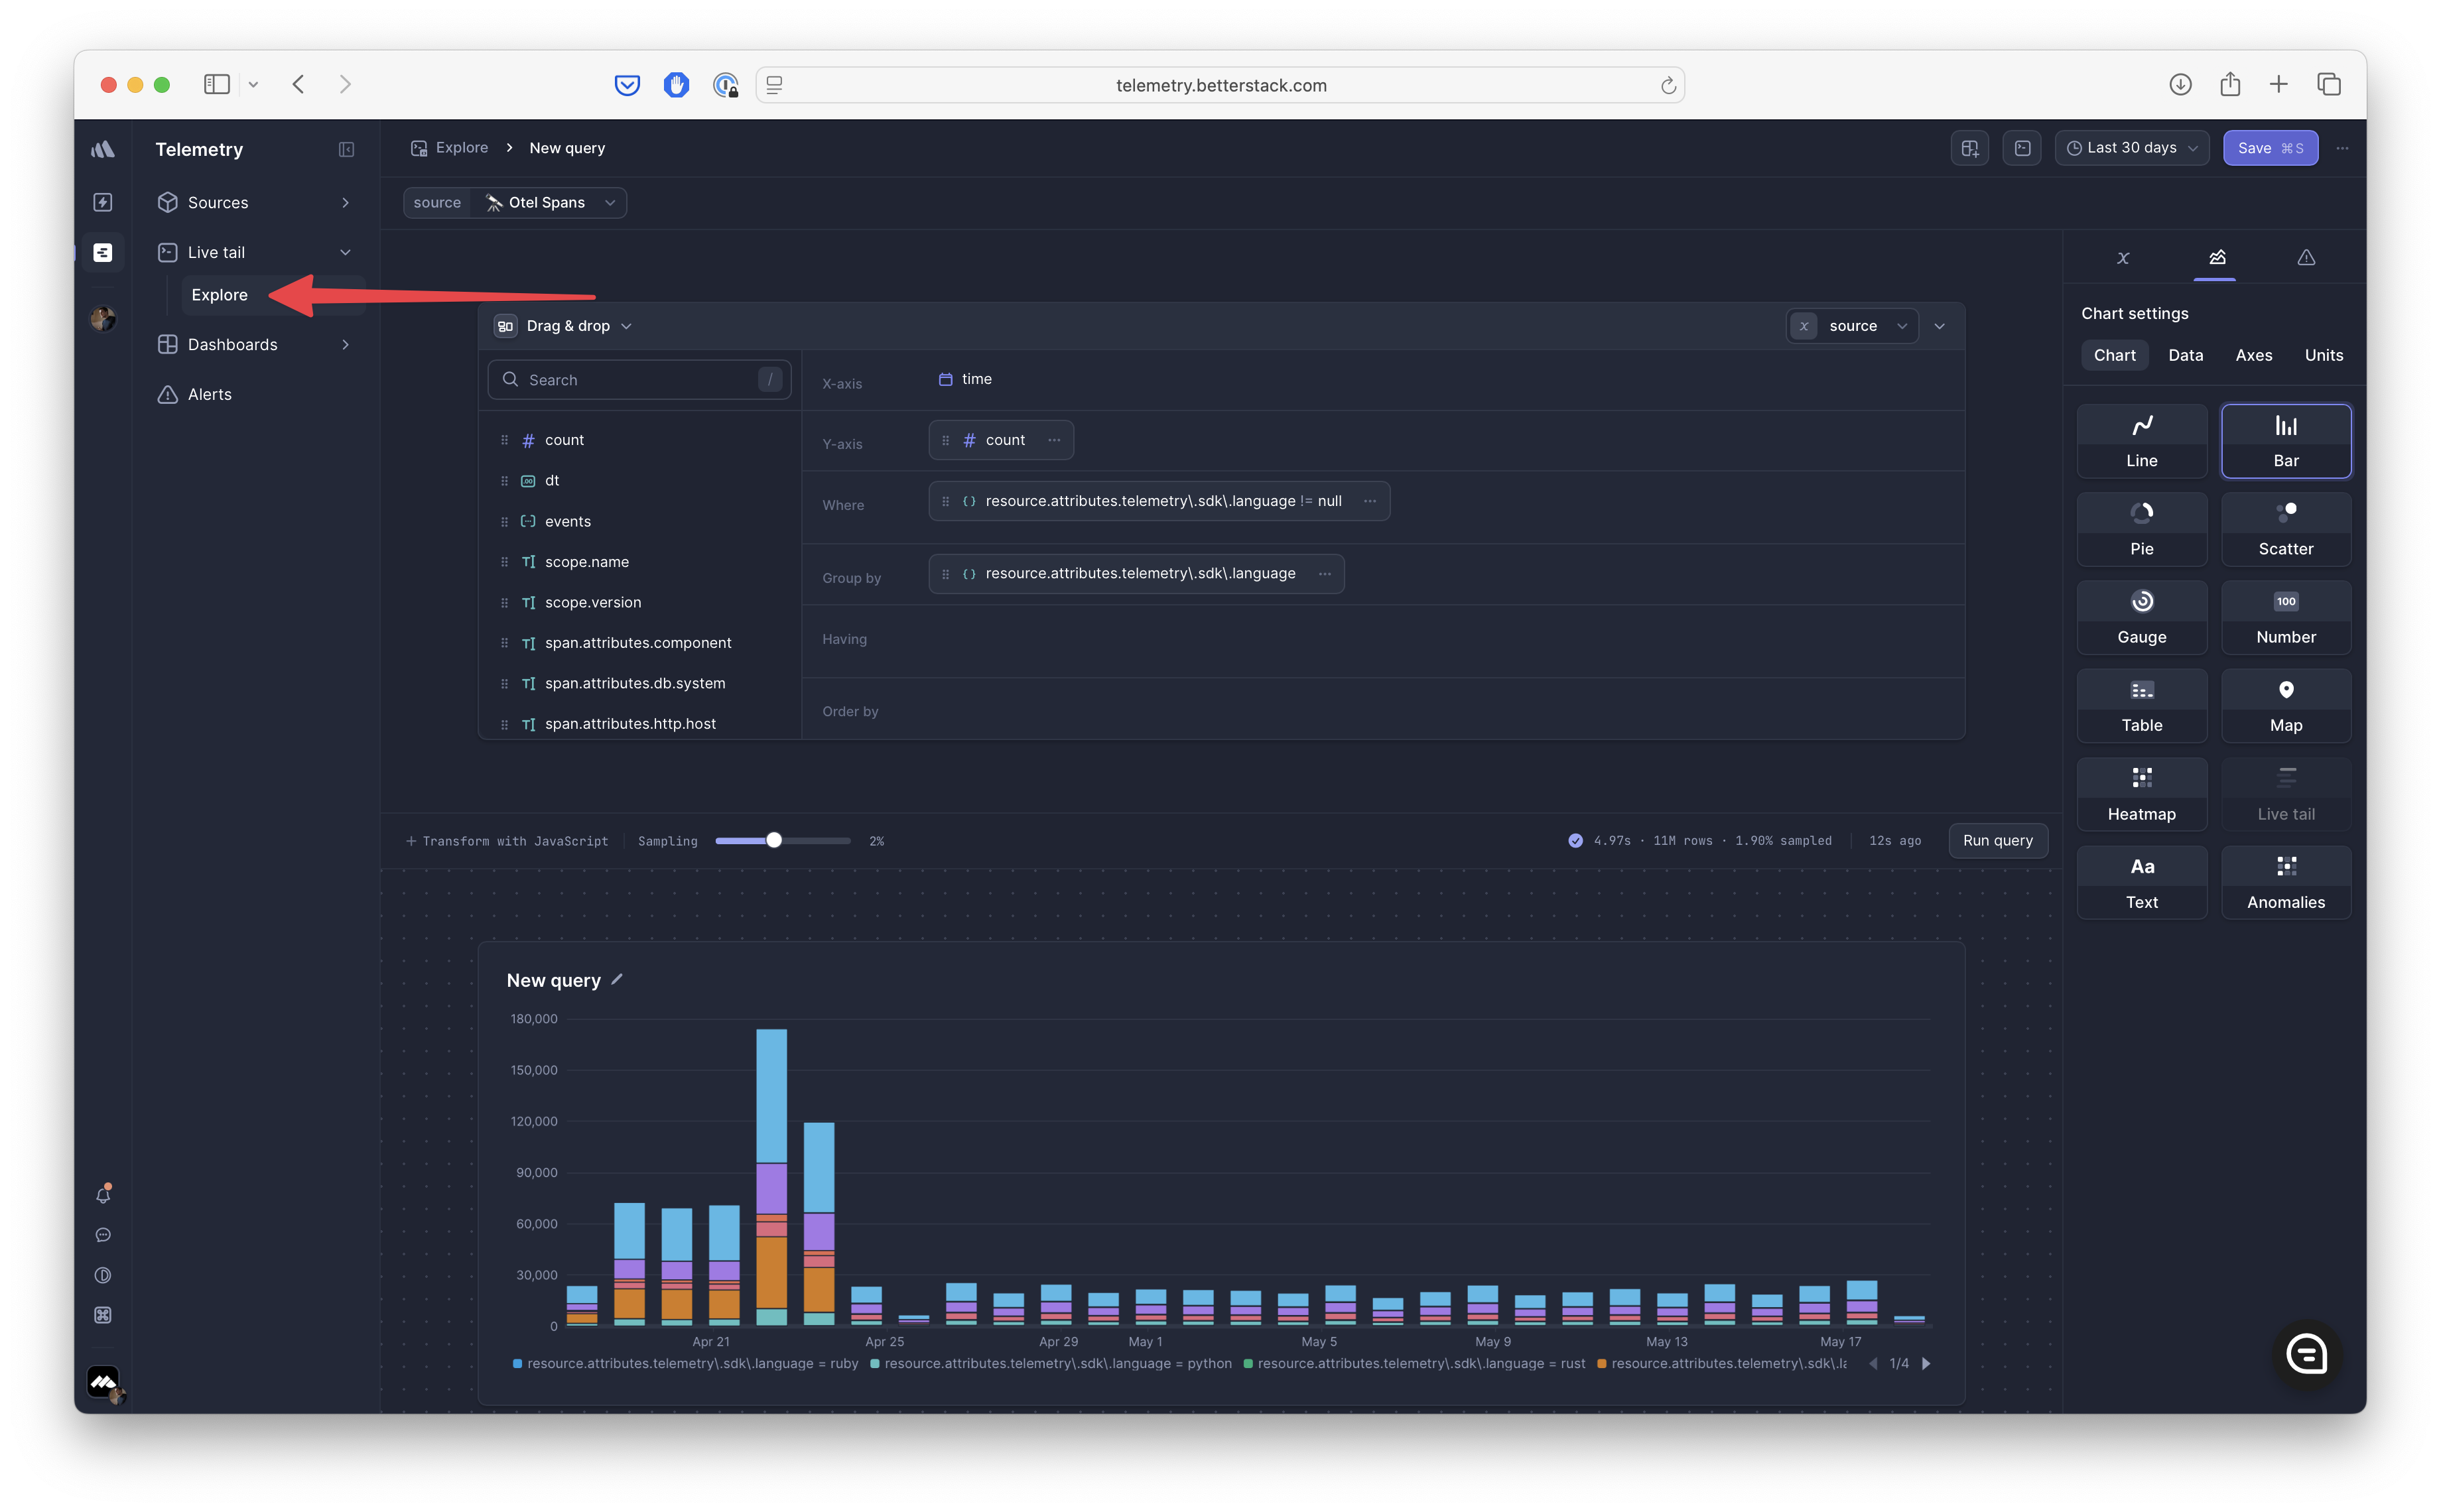
Task: Open the three-dot menu beside Save
Action: [2342, 148]
